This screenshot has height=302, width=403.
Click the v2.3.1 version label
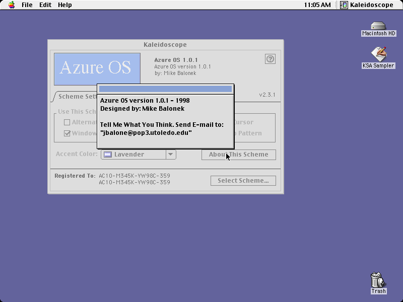click(267, 95)
